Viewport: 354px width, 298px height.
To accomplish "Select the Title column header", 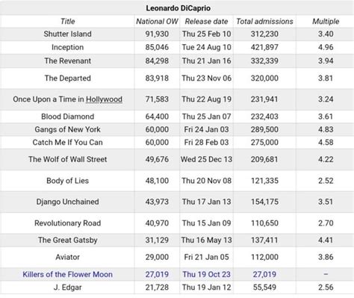I will pyautogui.click(x=67, y=22).
